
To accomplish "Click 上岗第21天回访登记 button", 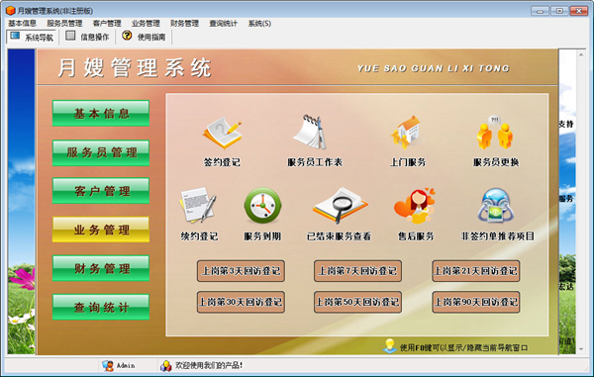I will click(476, 271).
